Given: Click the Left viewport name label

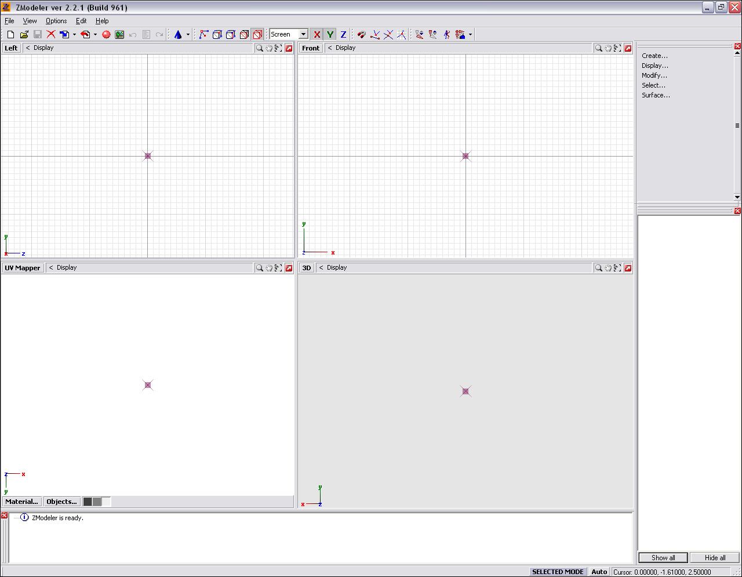Looking at the screenshot, I should 11,48.
